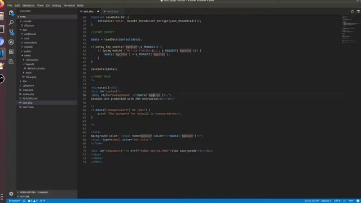Expand the calculation folder
The image size is (361, 203).
(x=32, y=60)
